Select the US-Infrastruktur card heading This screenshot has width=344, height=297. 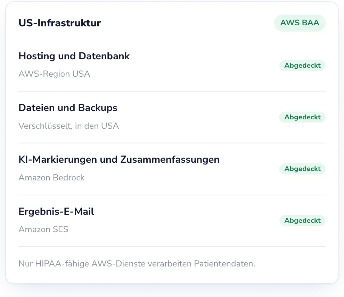coord(60,23)
